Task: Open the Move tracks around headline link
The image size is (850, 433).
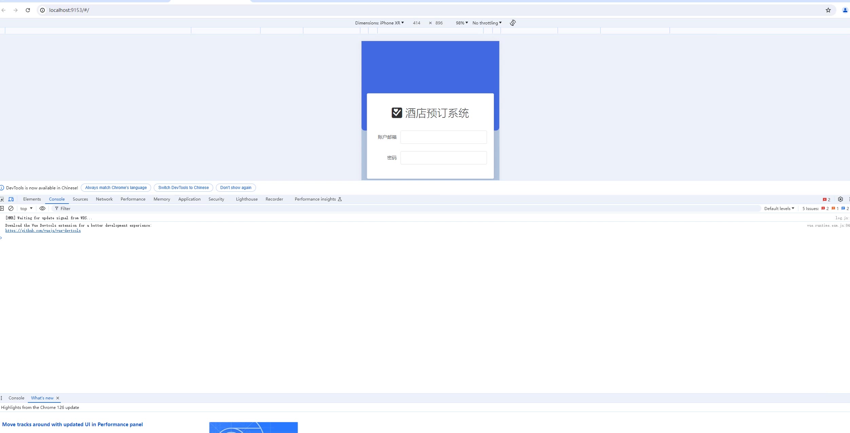Action: (x=72, y=425)
